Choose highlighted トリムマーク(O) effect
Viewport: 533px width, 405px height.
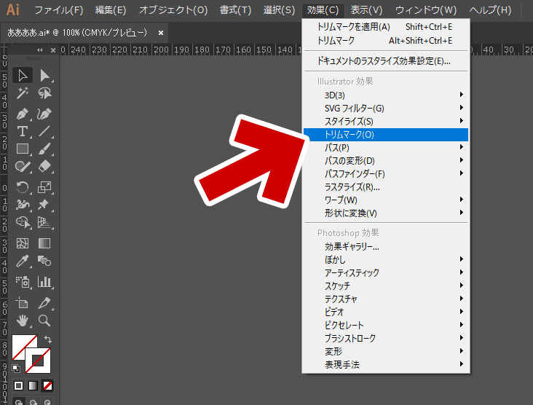click(x=386, y=135)
